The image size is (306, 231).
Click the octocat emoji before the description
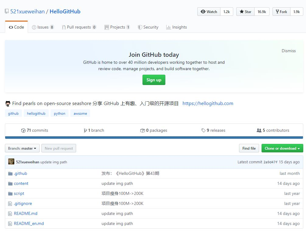pos(8,104)
